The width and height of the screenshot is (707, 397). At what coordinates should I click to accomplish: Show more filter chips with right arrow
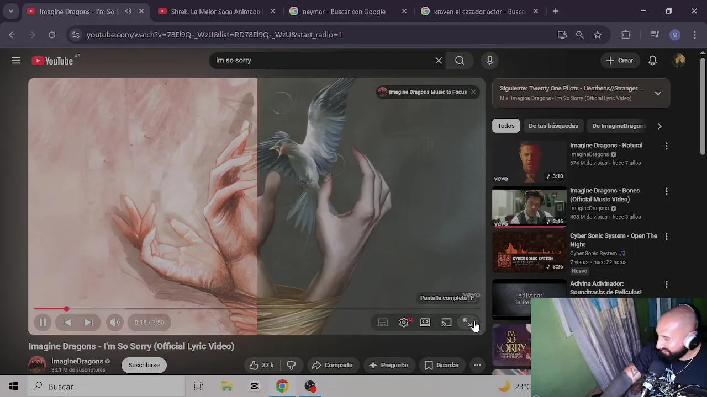click(x=659, y=126)
